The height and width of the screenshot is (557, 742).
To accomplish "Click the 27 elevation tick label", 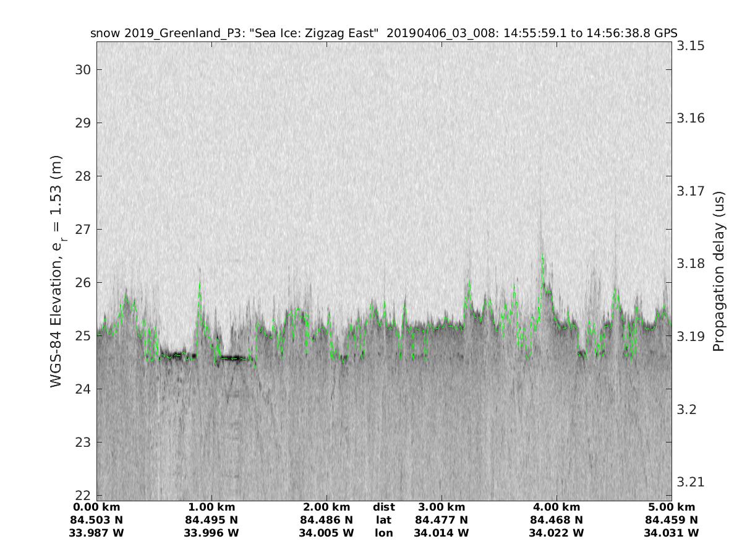I will click(x=83, y=229).
